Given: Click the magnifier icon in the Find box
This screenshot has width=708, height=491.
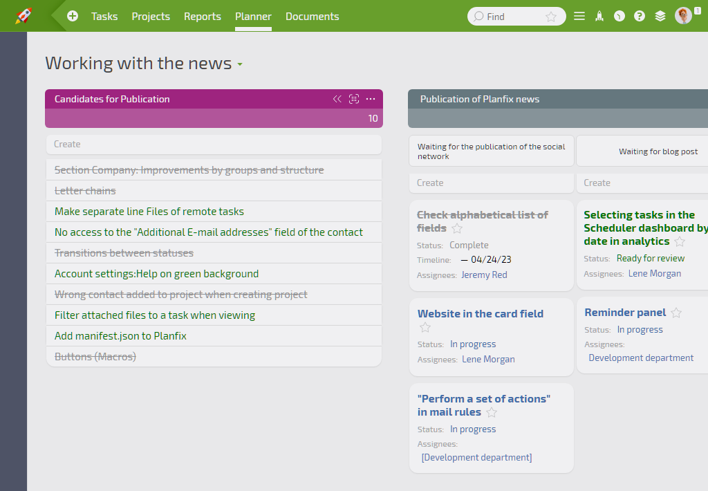Looking at the screenshot, I should tap(478, 17).
